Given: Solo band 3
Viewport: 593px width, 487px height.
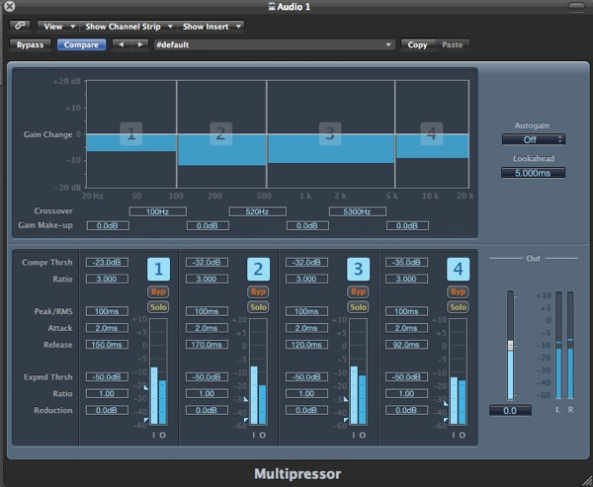Looking at the screenshot, I should [358, 307].
